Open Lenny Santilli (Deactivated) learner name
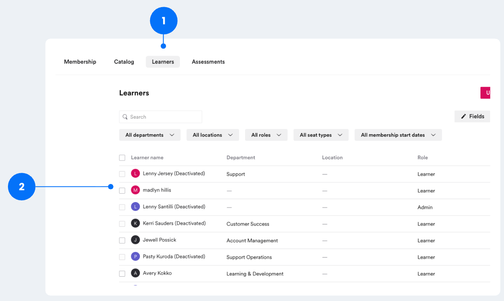504x301 pixels. pos(174,207)
